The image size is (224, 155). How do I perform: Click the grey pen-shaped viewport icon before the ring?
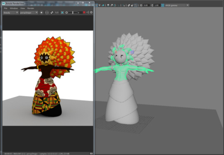point(112,5)
